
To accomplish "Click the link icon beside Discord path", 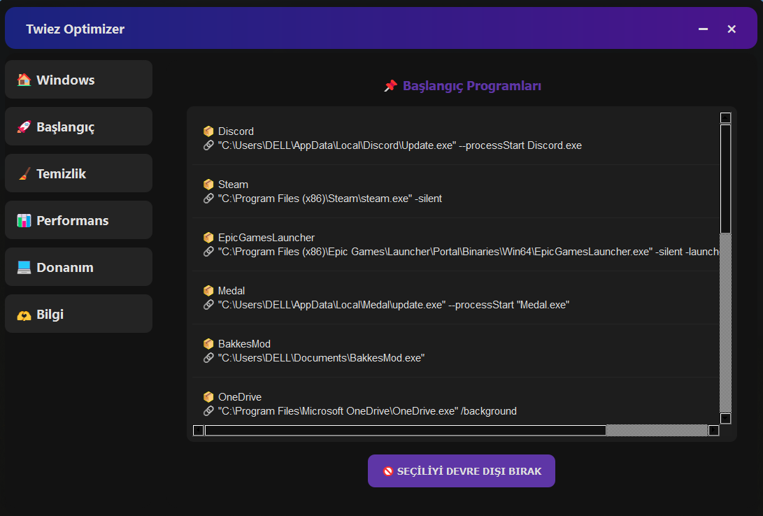I will click(208, 145).
